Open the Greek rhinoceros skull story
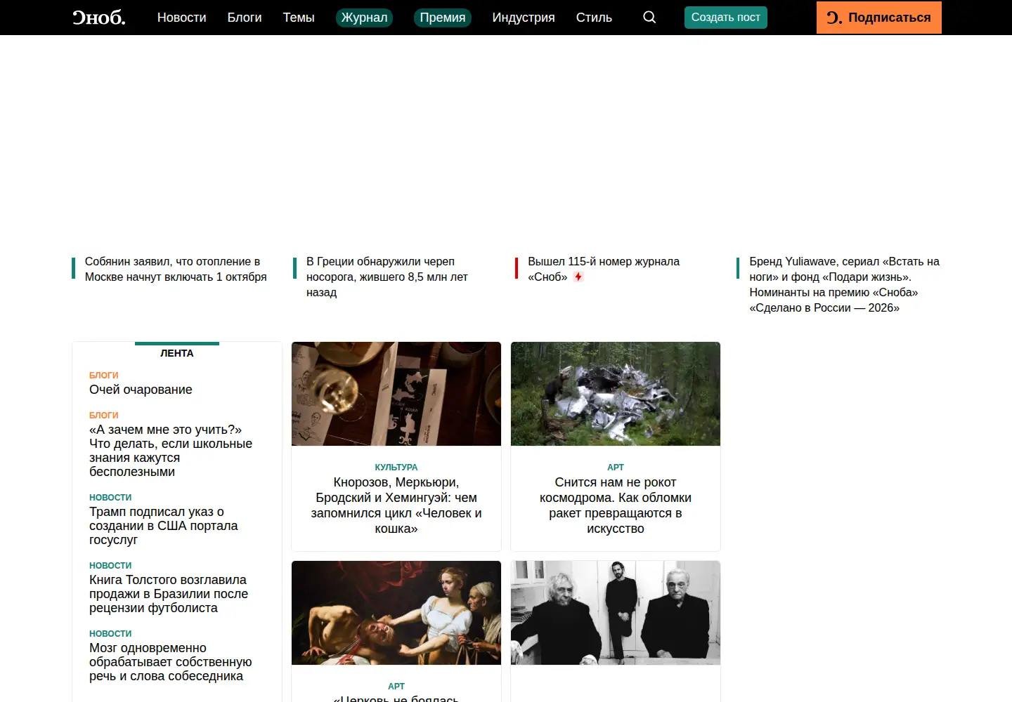The height and width of the screenshot is (702, 1012). 387,277
